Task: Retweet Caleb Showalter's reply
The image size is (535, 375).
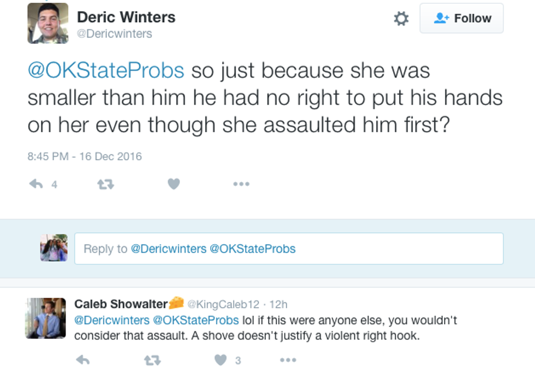Action: pos(151,360)
